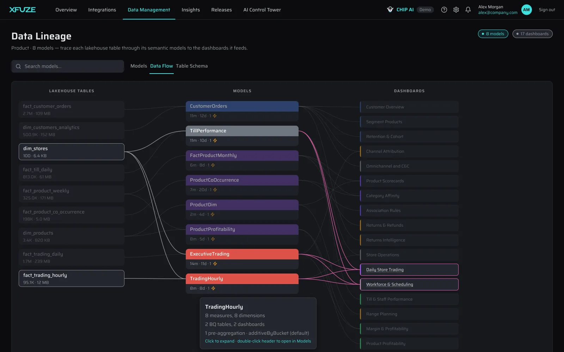Viewport: 564px width, 352px height.
Task: Select the dim_stores lakehouse table
Action: (x=72, y=152)
